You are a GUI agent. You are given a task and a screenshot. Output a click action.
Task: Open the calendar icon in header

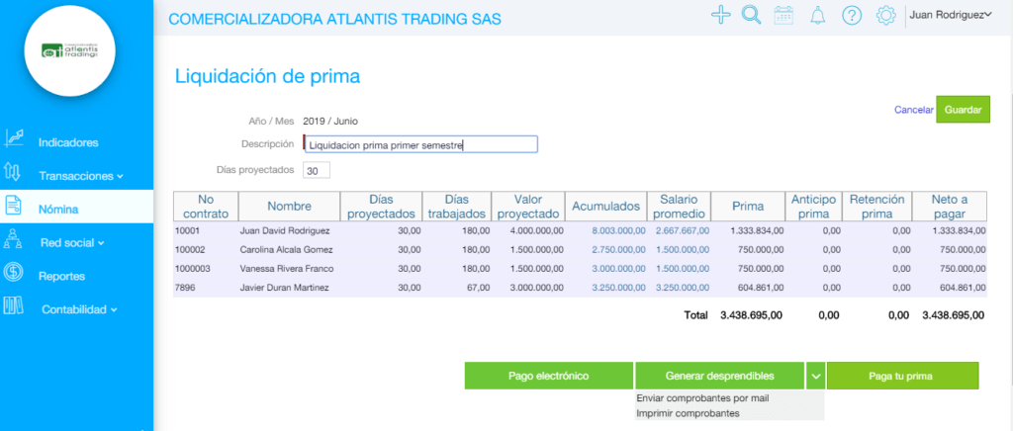click(783, 16)
